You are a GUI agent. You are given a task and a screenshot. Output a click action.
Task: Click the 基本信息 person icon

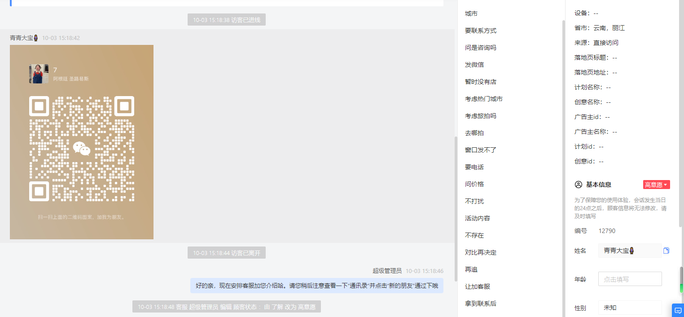pyautogui.click(x=578, y=185)
